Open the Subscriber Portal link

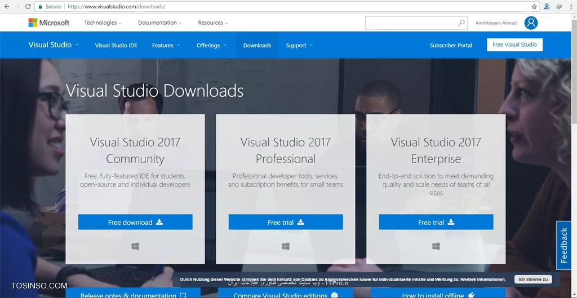(x=451, y=46)
